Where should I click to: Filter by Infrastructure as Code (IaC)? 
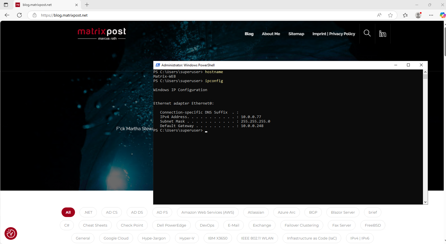tap(312, 238)
